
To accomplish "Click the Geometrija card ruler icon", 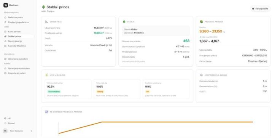I will (47, 22).
